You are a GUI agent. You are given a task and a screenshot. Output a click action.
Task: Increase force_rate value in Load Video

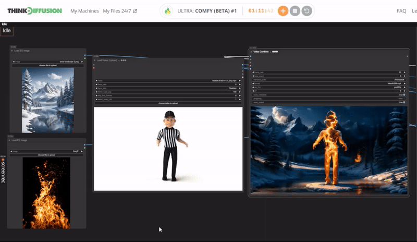click(x=240, y=84)
